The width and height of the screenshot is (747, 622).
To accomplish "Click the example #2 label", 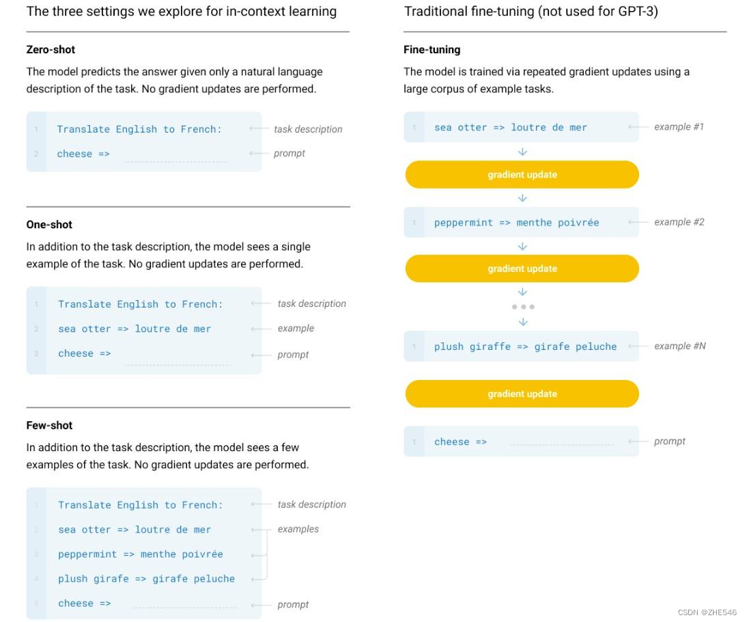I will (x=679, y=222).
